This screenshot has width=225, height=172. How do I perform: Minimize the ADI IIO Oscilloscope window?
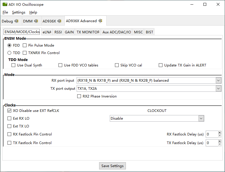tap(192, 4)
